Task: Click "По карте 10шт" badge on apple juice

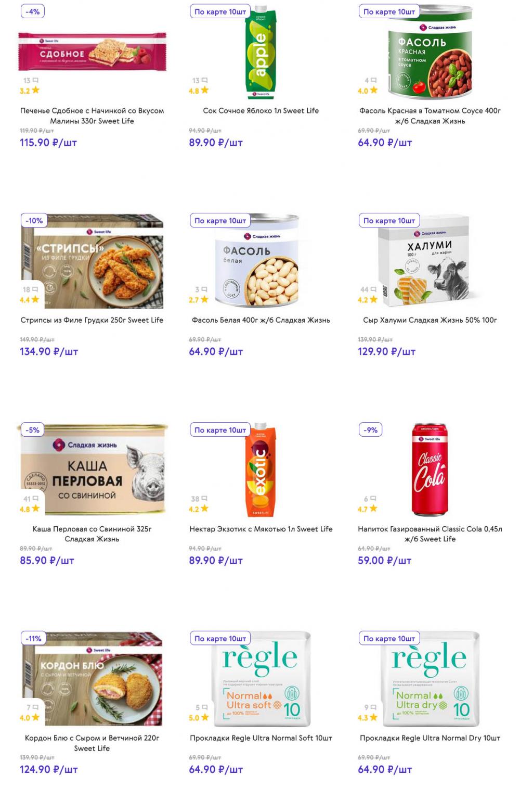Action: click(220, 11)
